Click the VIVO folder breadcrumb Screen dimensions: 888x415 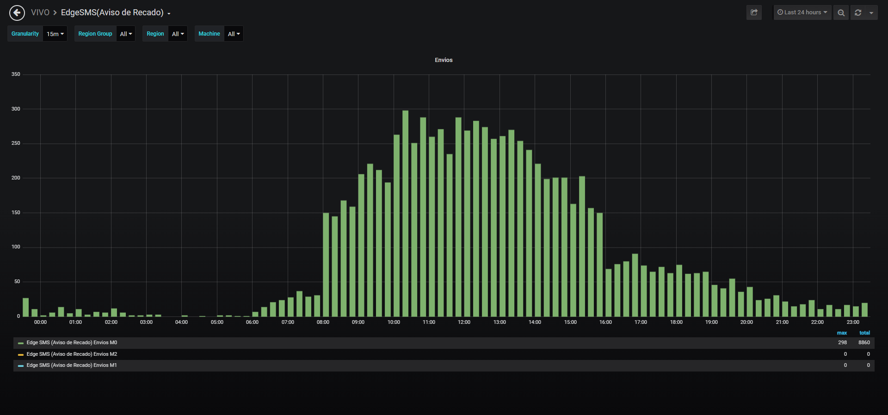[40, 12]
